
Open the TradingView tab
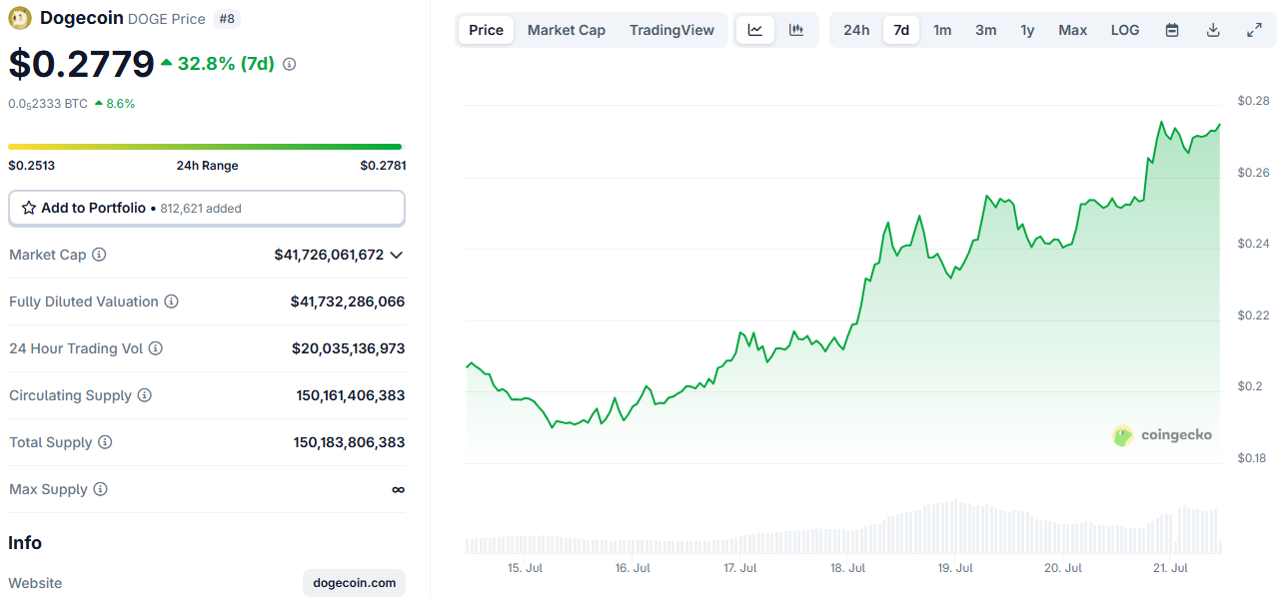pos(671,30)
